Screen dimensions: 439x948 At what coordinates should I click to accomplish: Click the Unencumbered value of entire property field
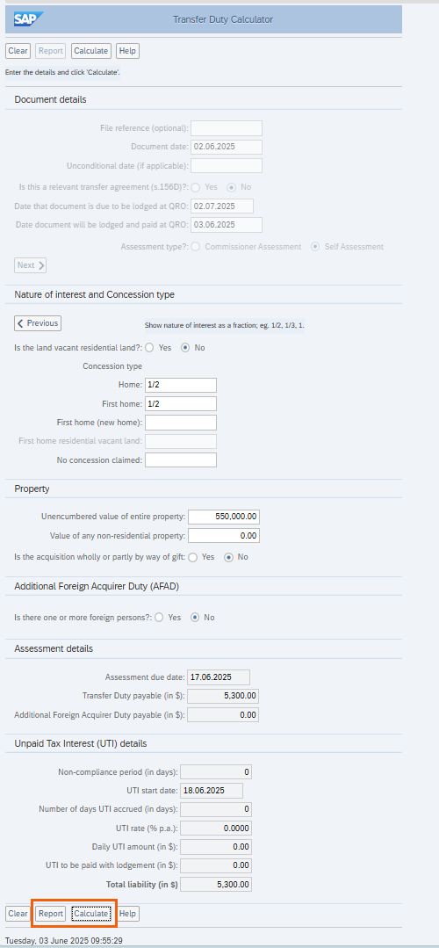[x=224, y=517]
